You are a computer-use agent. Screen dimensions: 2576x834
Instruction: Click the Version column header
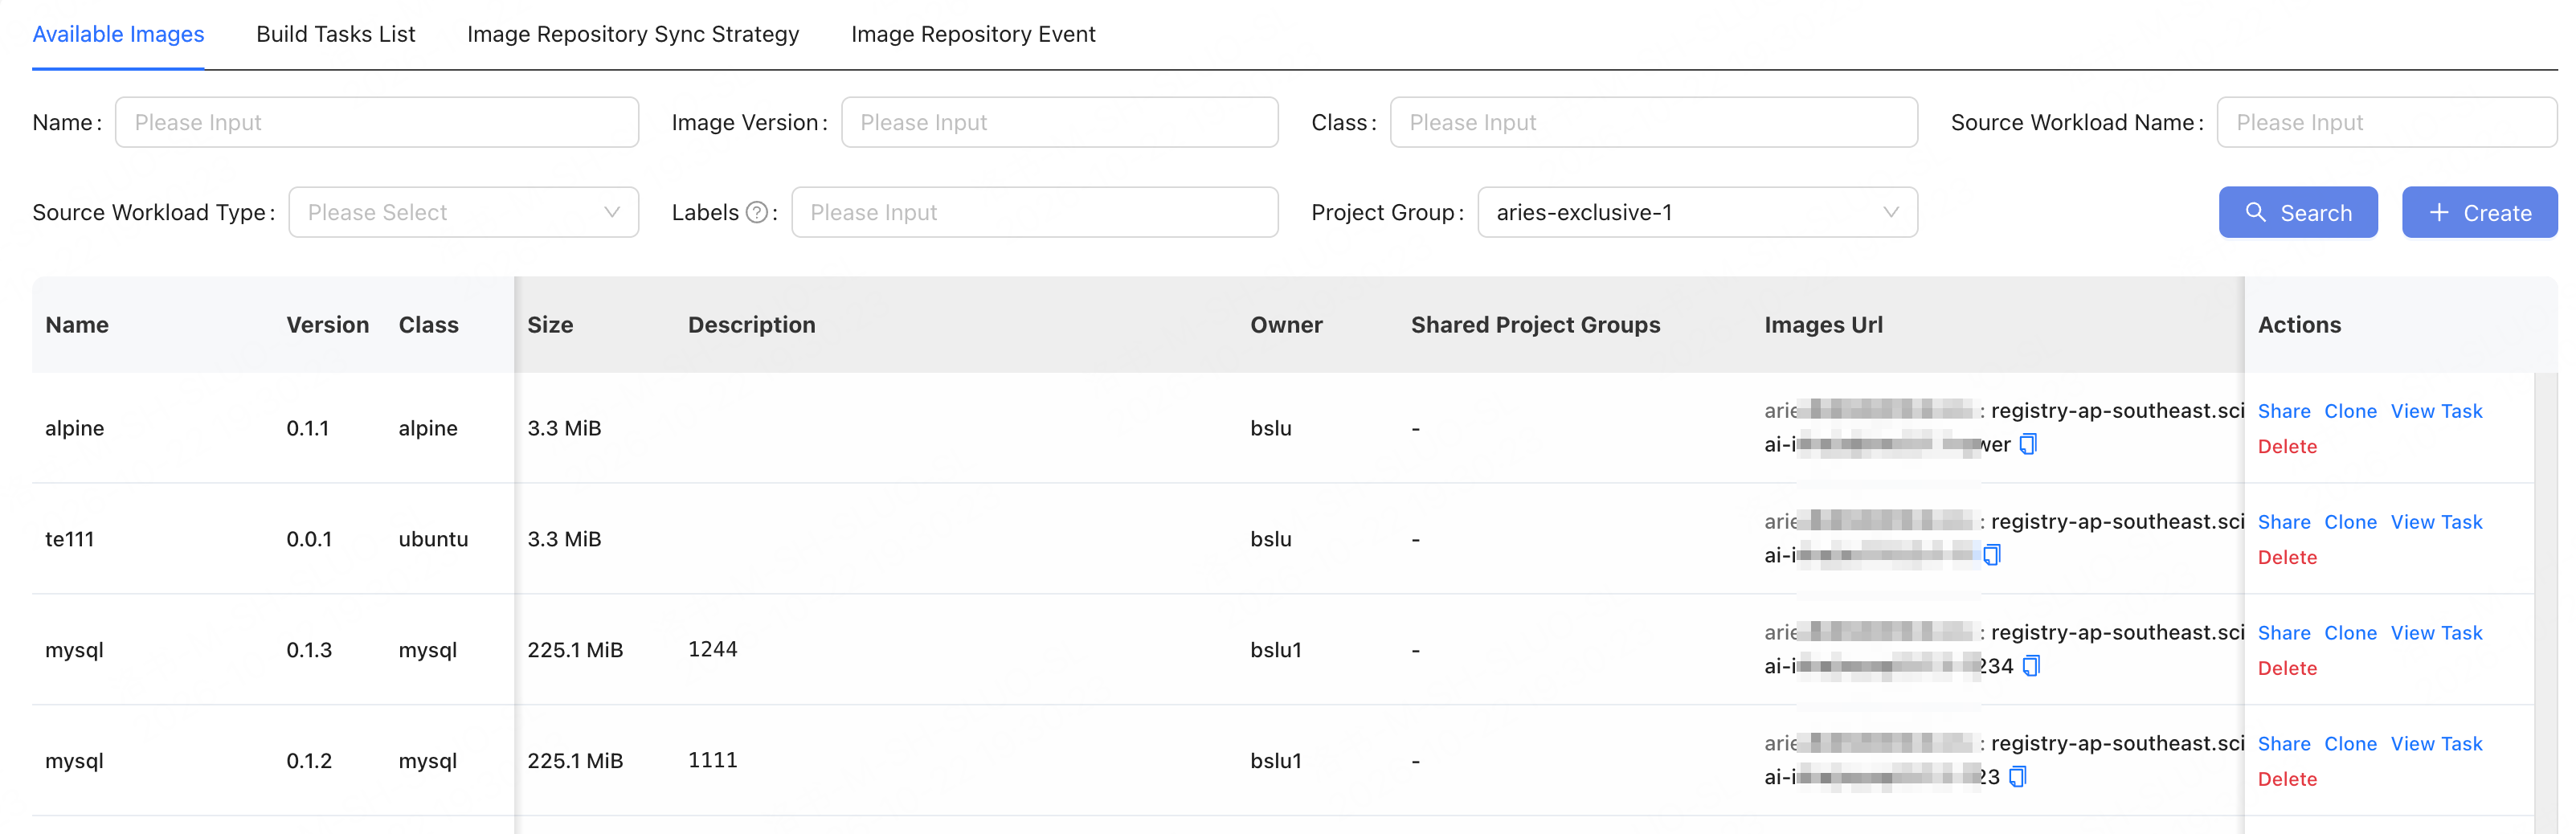pos(327,325)
